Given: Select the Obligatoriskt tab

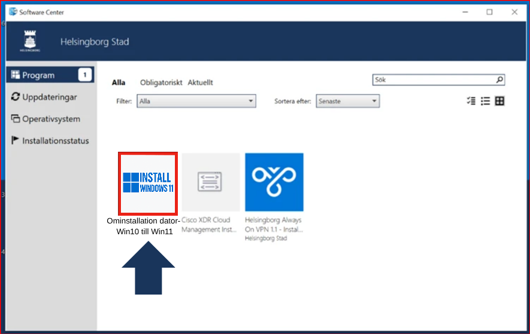Looking at the screenshot, I should (x=161, y=82).
